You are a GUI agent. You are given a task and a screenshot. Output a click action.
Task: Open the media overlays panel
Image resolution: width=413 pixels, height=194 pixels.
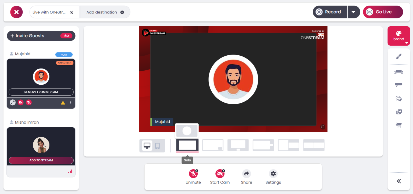coord(398,112)
